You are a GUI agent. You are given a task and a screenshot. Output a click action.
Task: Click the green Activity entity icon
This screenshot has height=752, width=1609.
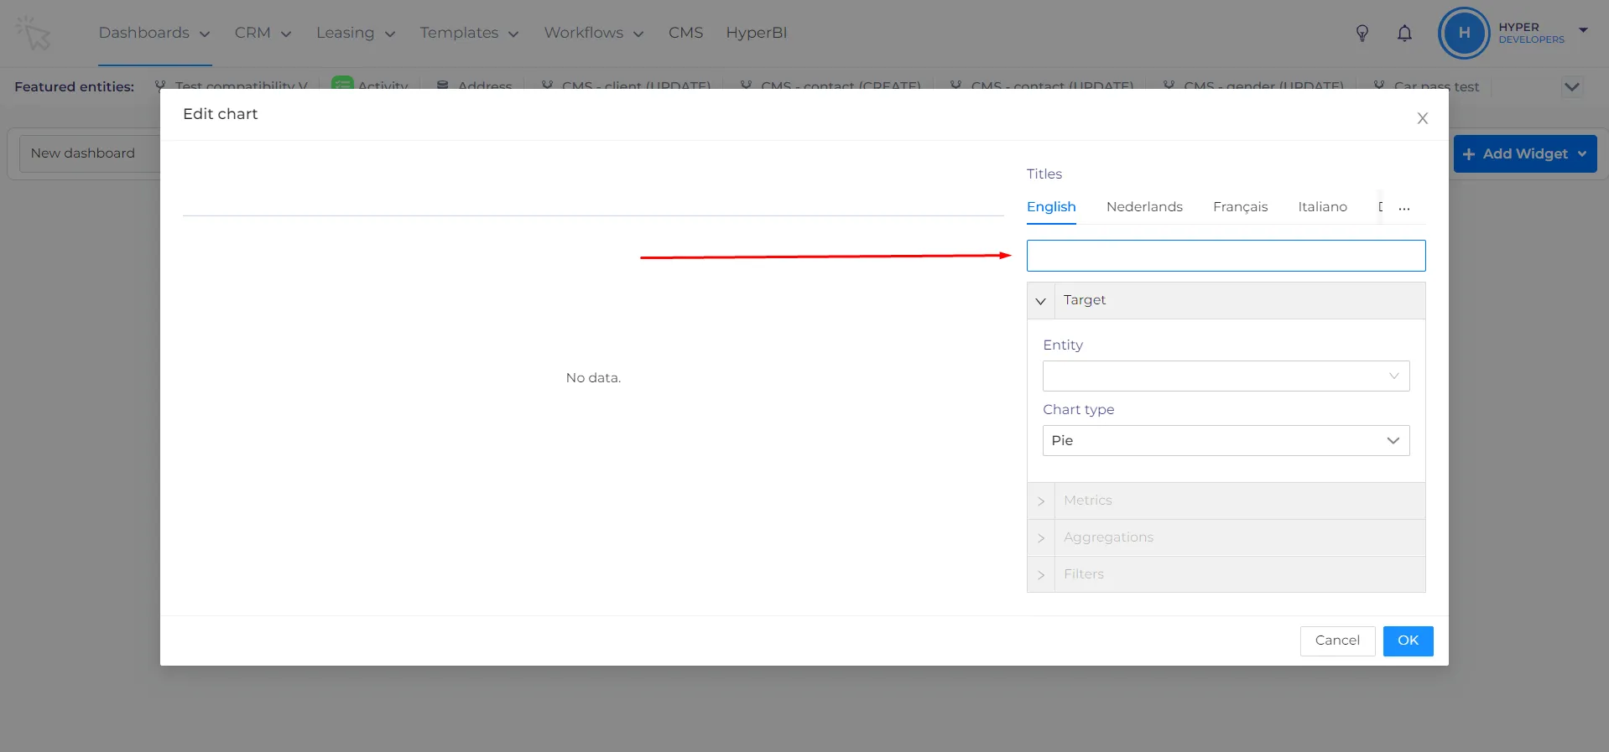[342, 83]
